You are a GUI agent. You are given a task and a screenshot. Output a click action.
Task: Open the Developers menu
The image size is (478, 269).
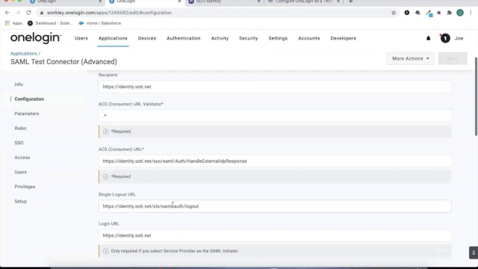point(344,38)
